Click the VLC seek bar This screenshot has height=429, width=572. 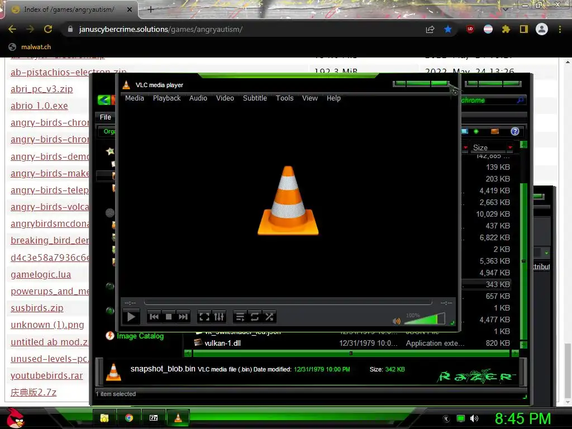click(x=288, y=302)
